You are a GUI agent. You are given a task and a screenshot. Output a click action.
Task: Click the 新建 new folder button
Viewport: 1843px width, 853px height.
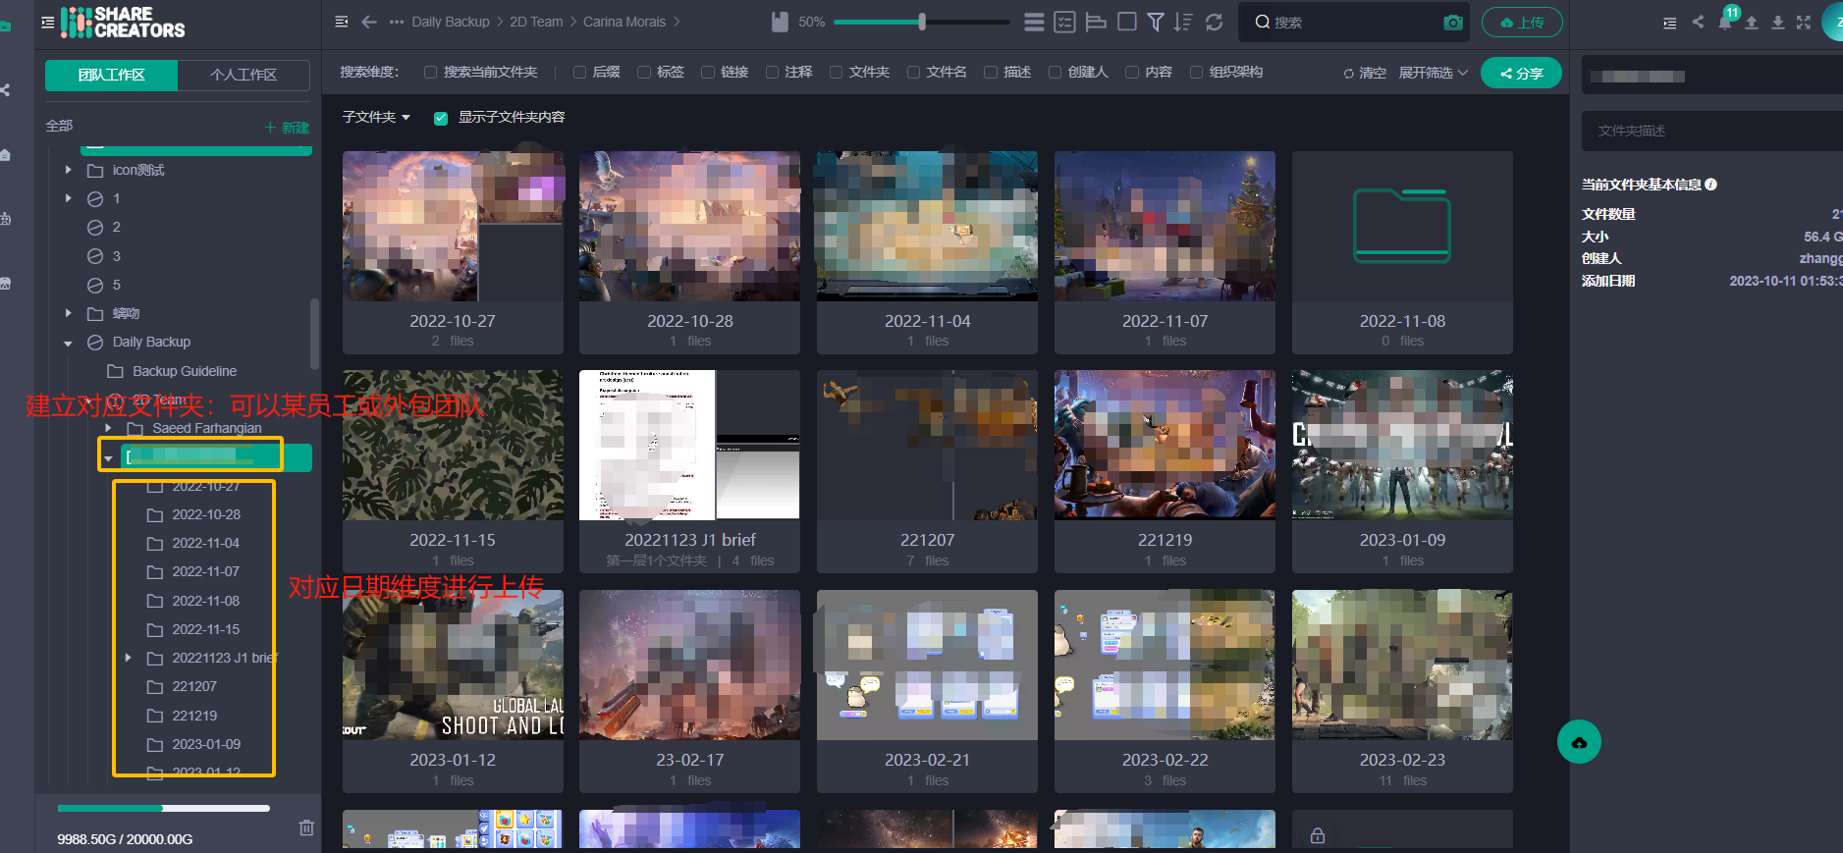tap(287, 128)
